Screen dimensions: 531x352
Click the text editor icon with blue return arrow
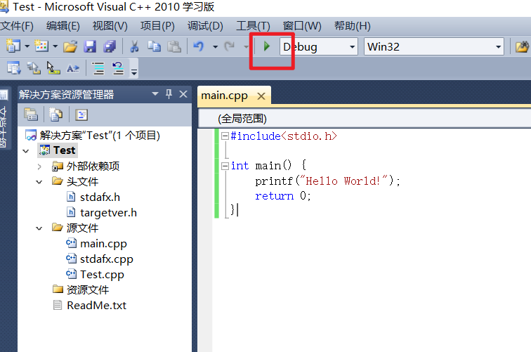click(118, 68)
